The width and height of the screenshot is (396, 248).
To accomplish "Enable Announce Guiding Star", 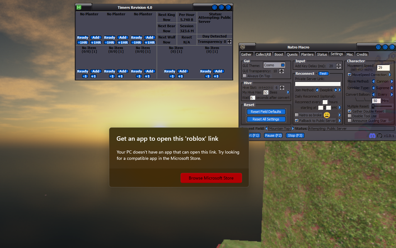I will click(349, 121).
